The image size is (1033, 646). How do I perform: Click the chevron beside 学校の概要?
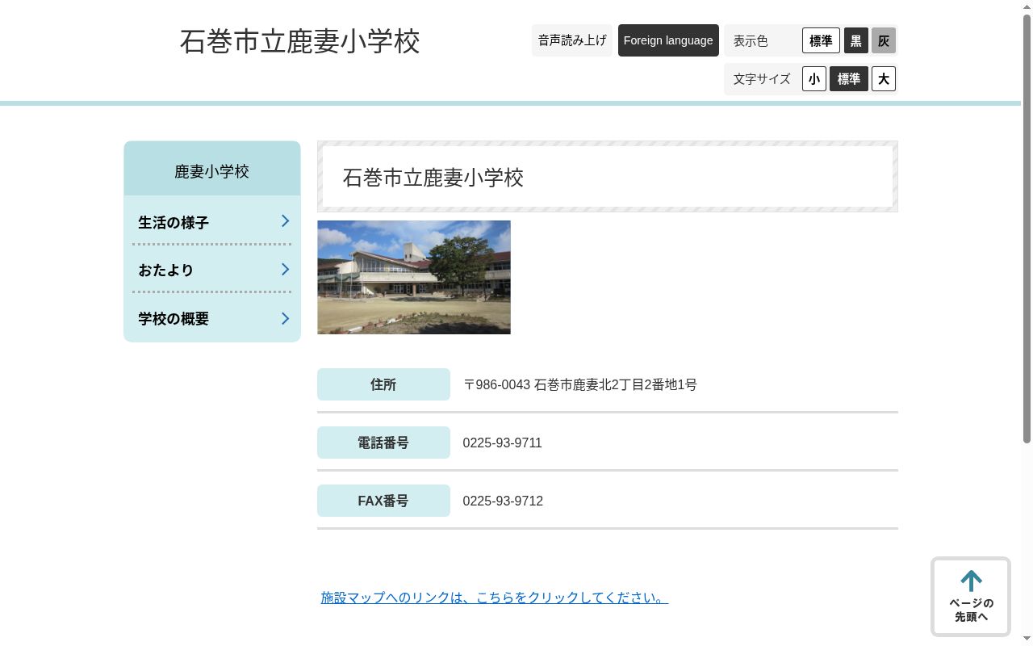285,318
